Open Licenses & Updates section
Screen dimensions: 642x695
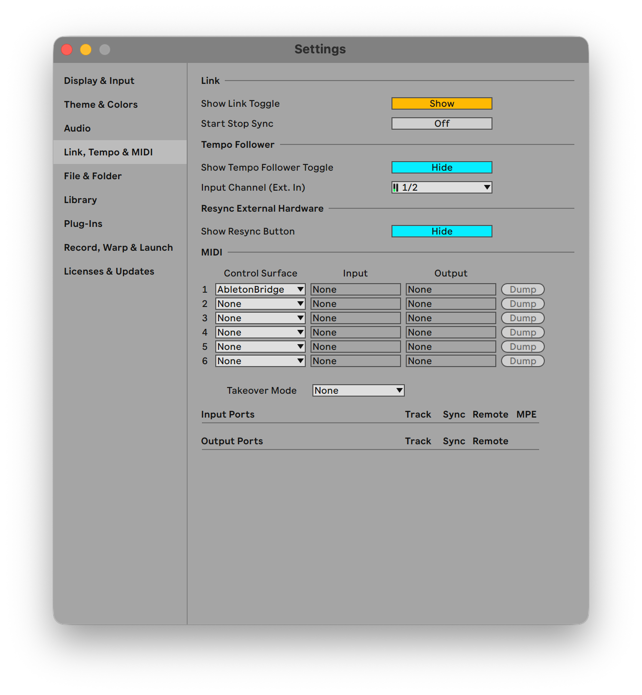click(x=109, y=271)
